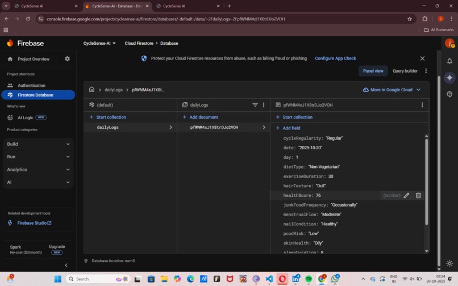Select dailyLogs collection in default column
Viewport: 458px width, 286px height.
click(x=130, y=127)
